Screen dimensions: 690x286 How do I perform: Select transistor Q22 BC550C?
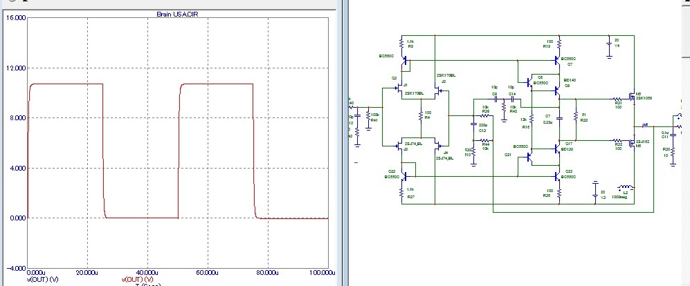click(x=556, y=177)
